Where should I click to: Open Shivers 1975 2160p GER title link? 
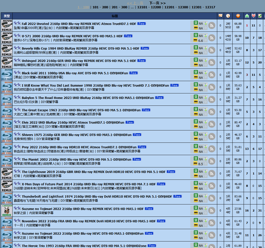click(77, 135)
